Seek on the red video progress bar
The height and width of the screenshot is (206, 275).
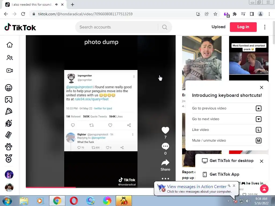51,187
